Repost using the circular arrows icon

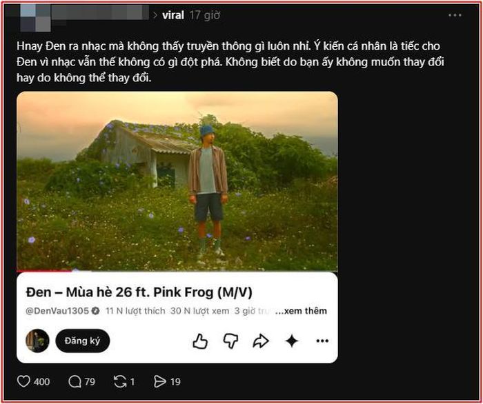[x=120, y=381]
